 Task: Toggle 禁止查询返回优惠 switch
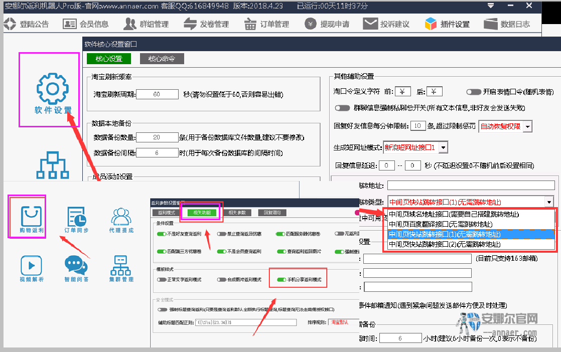click(x=222, y=234)
